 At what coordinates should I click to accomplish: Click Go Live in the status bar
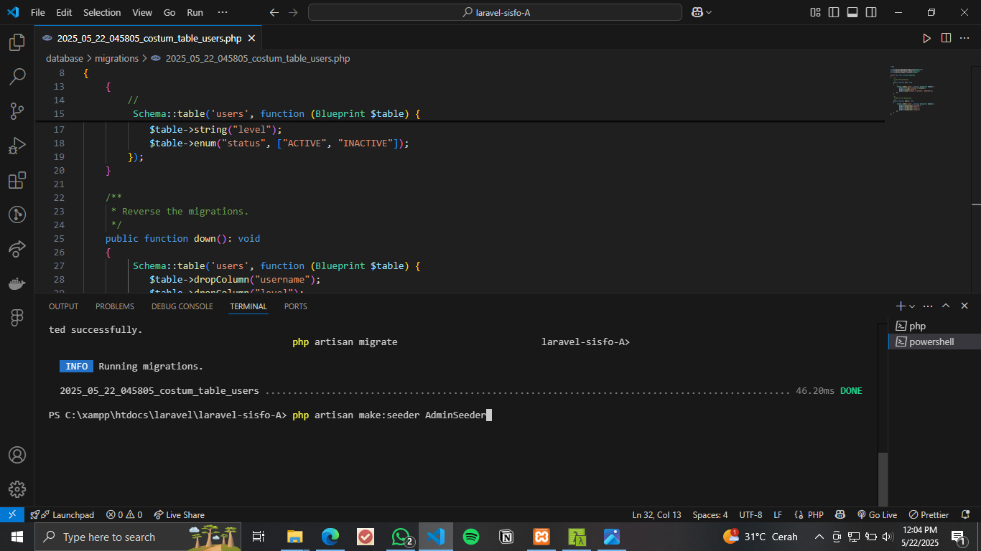click(877, 515)
